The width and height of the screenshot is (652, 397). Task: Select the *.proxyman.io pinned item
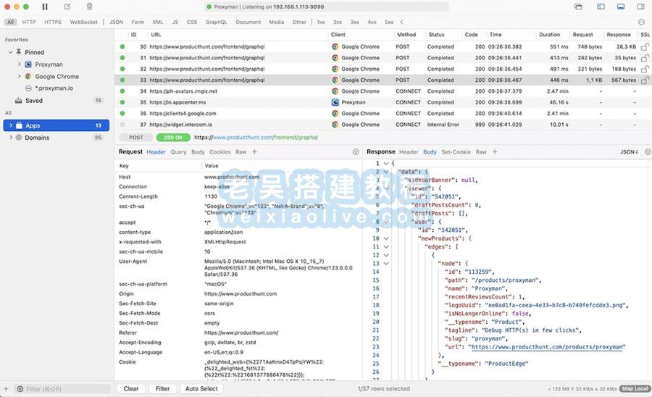tap(54, 88)
